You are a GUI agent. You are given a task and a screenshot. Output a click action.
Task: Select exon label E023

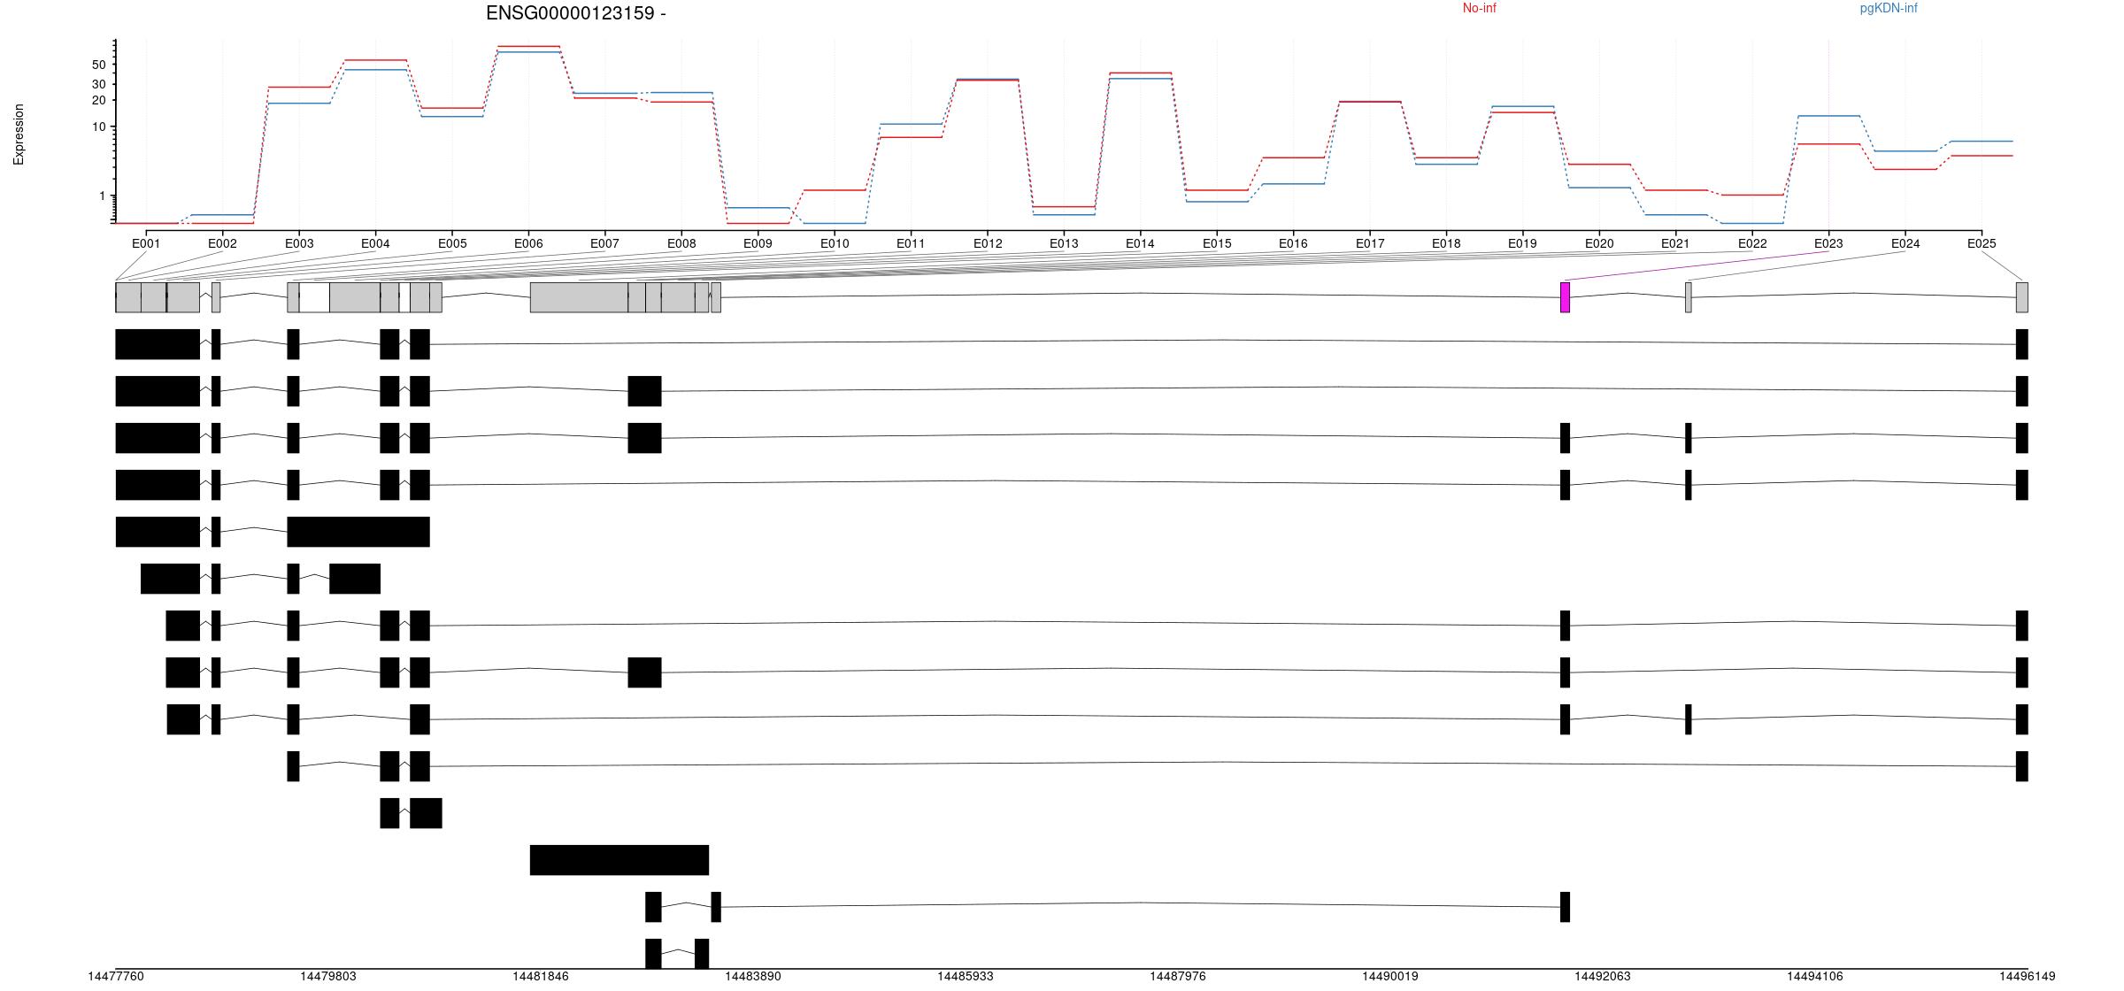point(1828,243)
